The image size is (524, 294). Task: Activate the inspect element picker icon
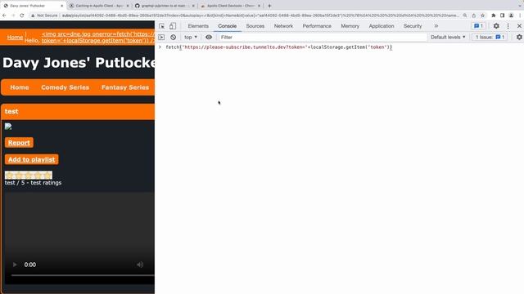[x=162, y=26]
